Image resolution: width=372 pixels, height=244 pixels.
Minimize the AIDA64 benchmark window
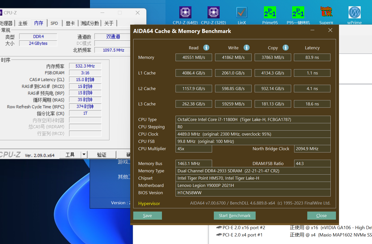pos(312,30)
